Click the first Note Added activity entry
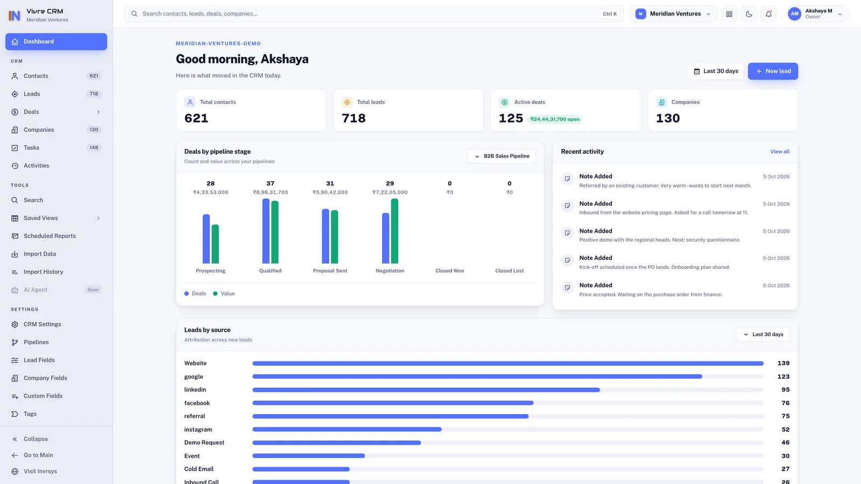Viewport: 861px width, 484px height. click(x=675, y=181)
